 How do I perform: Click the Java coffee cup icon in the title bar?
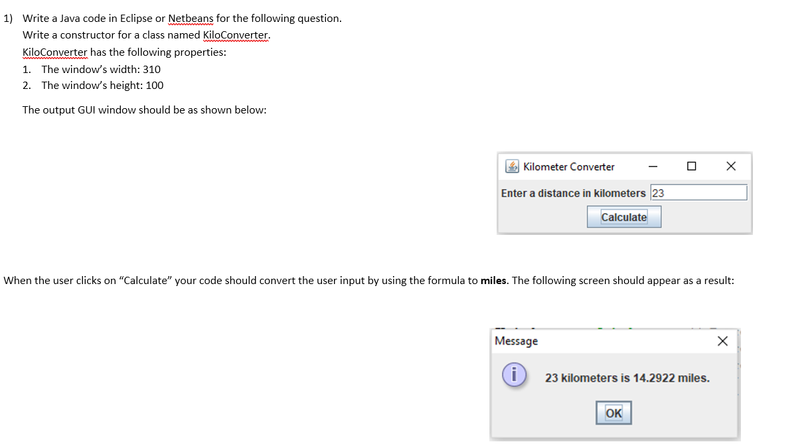point(513,167)
